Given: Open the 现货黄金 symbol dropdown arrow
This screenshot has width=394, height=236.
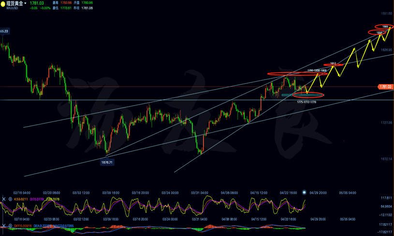Looking at the screenshot, I should [26, 4].
